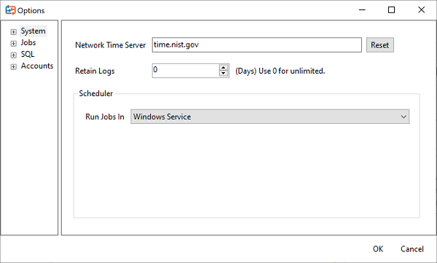Maximize the Options window

coord(391,10)
